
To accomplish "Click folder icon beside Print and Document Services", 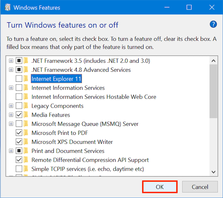I will (x=26, y=151).
